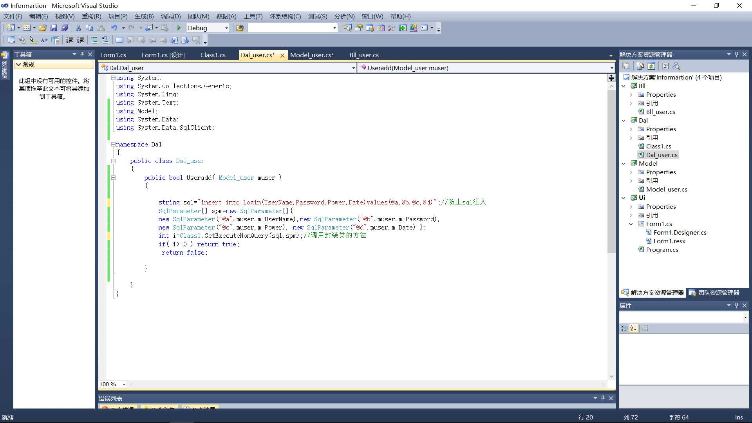Switch to the Form1.cs [设计] tab

coord(163,55)
